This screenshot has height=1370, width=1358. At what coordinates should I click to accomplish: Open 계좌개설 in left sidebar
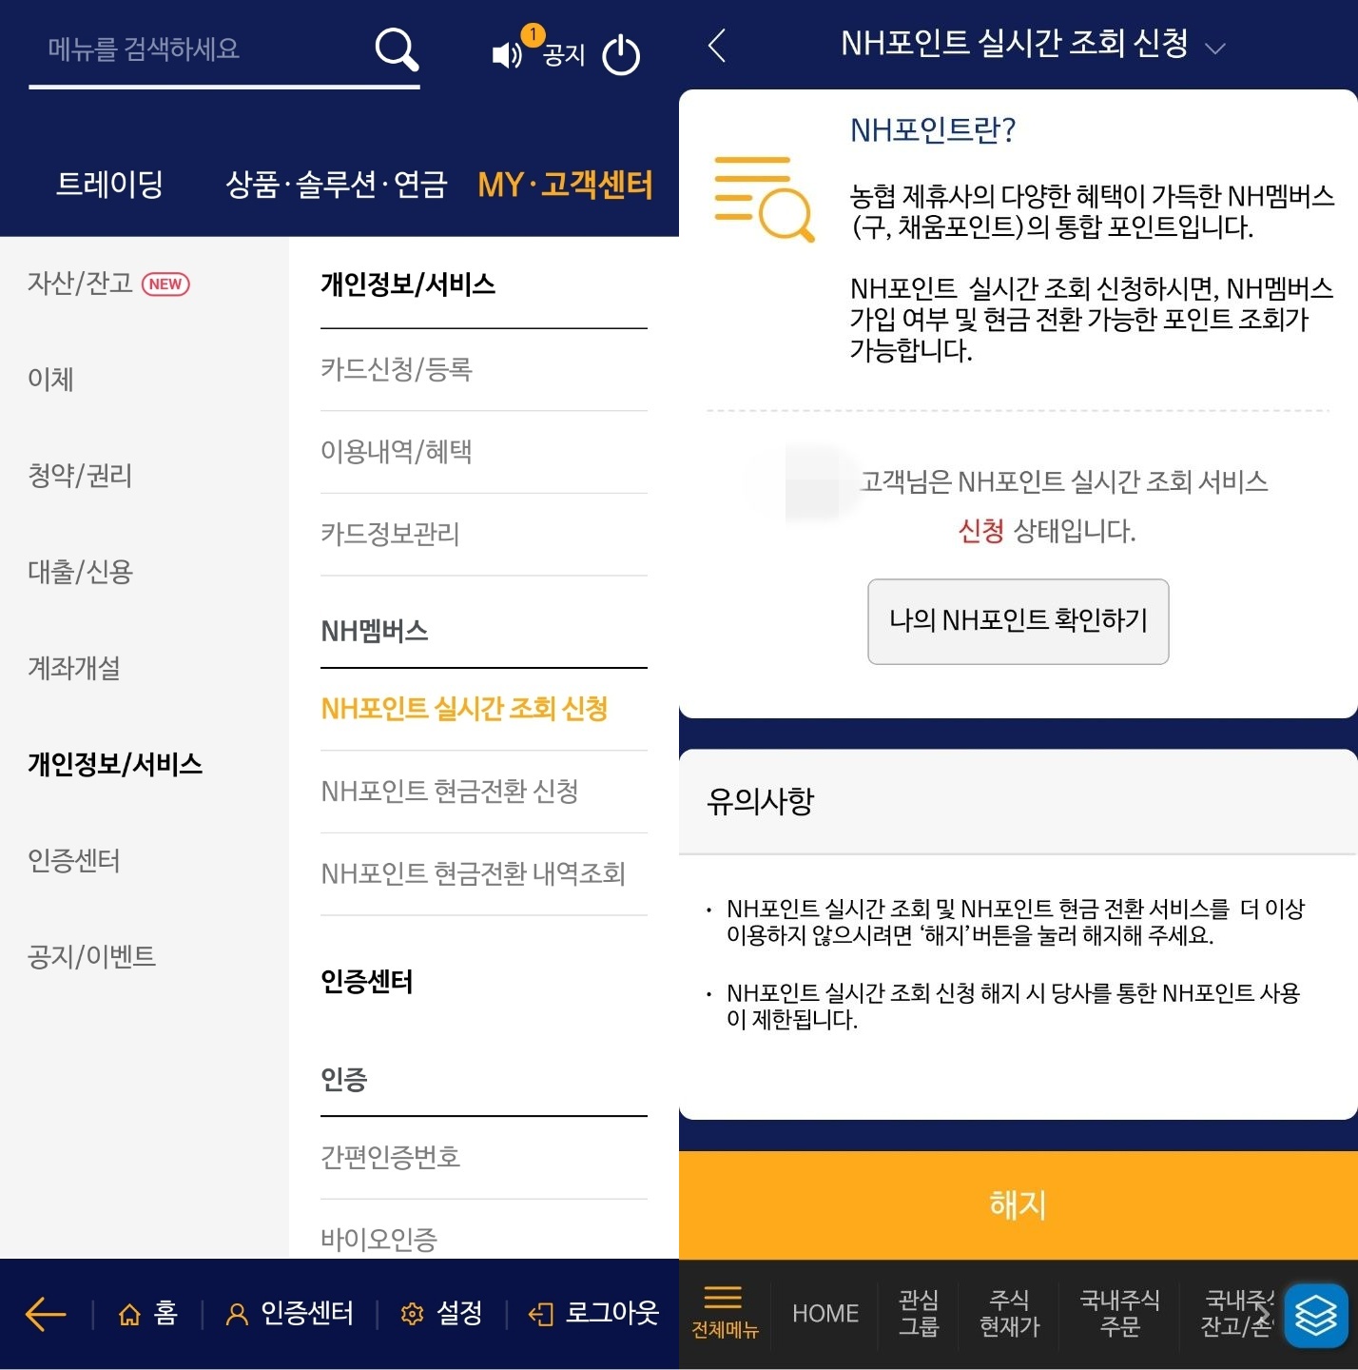73,667
